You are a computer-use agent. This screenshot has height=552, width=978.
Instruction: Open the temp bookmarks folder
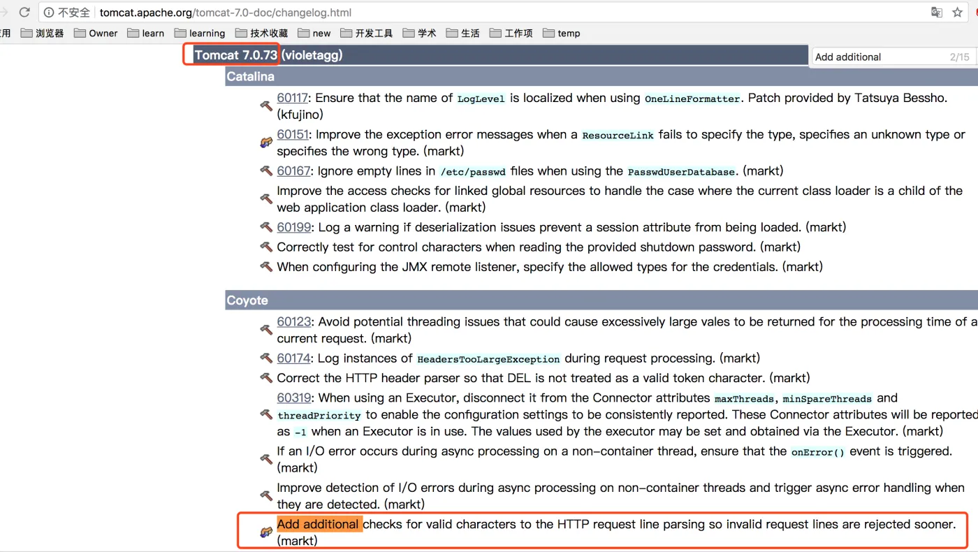[561, 33]
